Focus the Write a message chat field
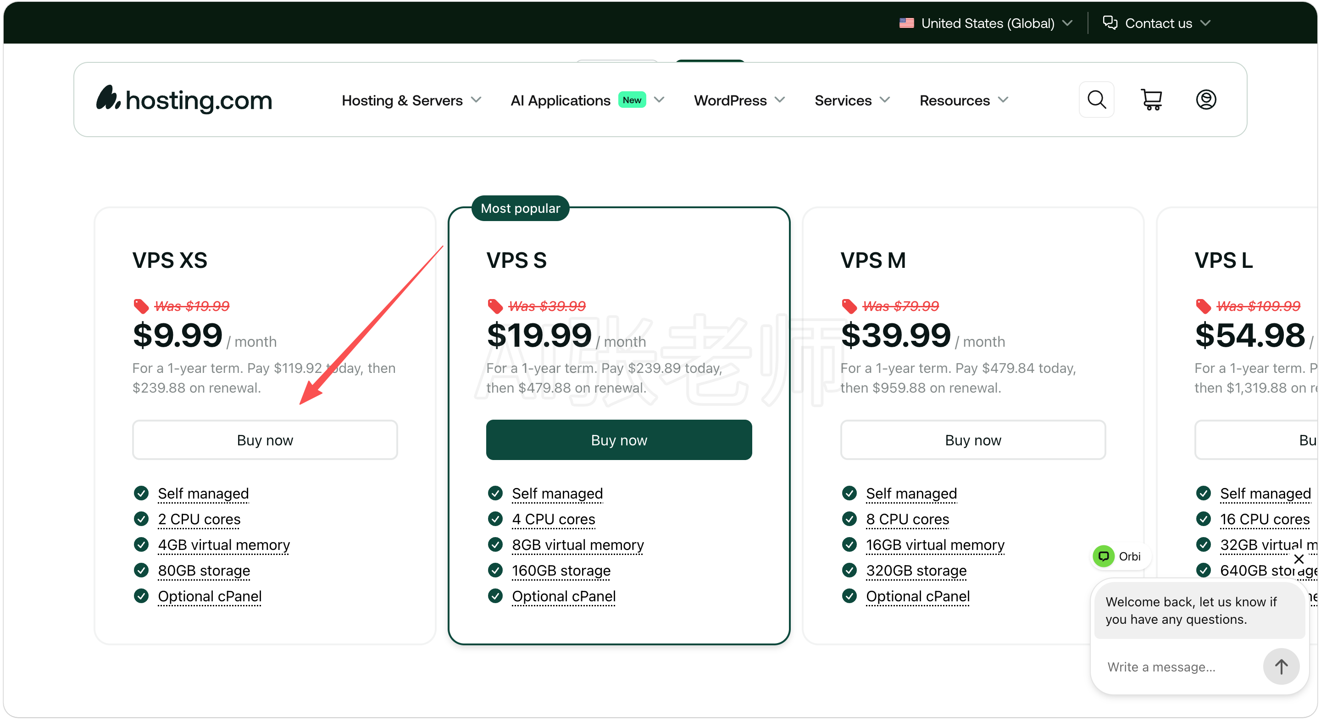The width and height of the screenshot is (1321, 721). click(x=1179, y=666)
